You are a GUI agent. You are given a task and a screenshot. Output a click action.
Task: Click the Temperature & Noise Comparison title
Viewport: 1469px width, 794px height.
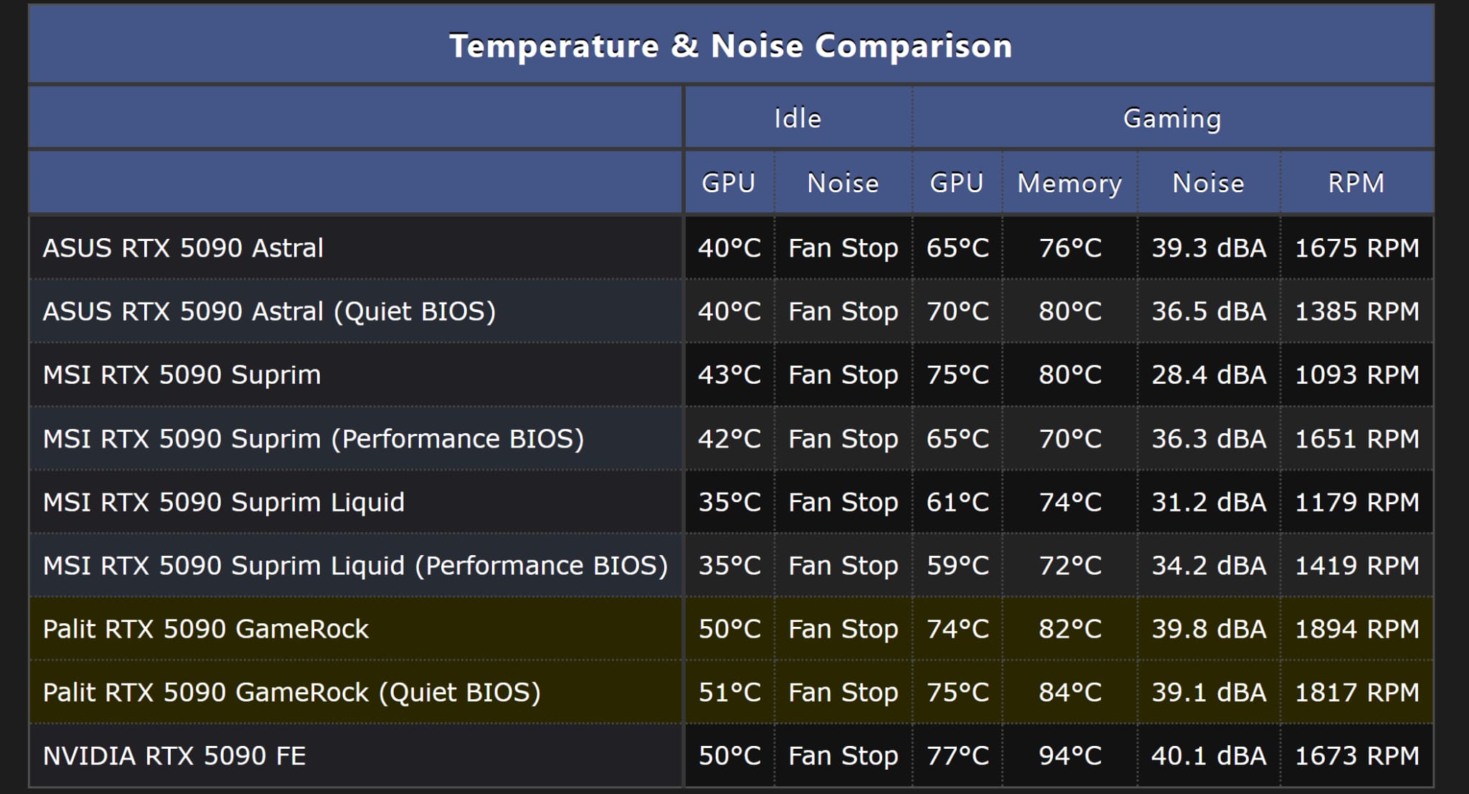coord(730,46)
